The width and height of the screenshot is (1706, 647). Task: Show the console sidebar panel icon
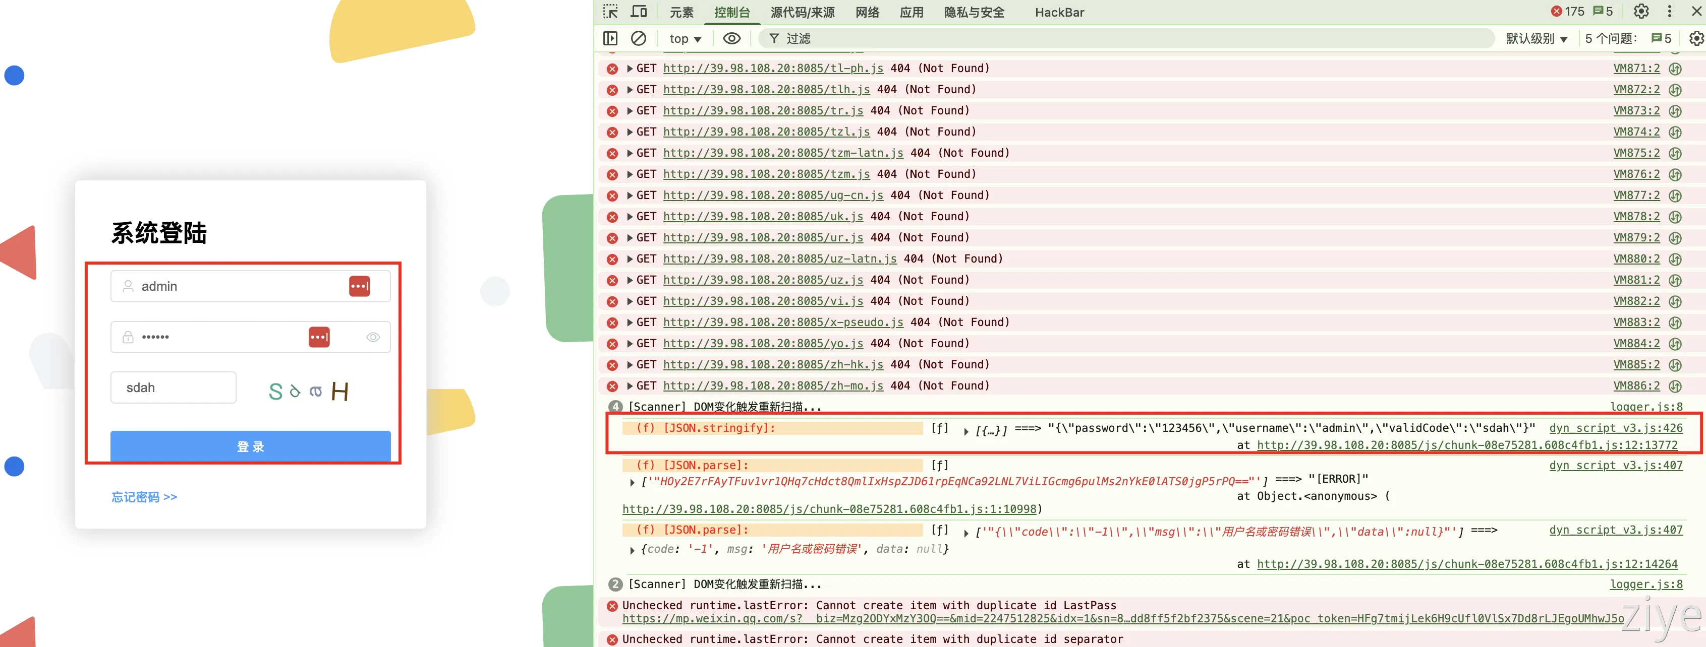[610, 38]
